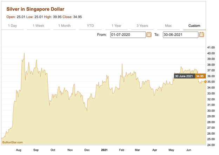Viewport: 219px width, 155px height.
Task: Click the To date field 30-06-2021
Action: (x=180, y=35)
